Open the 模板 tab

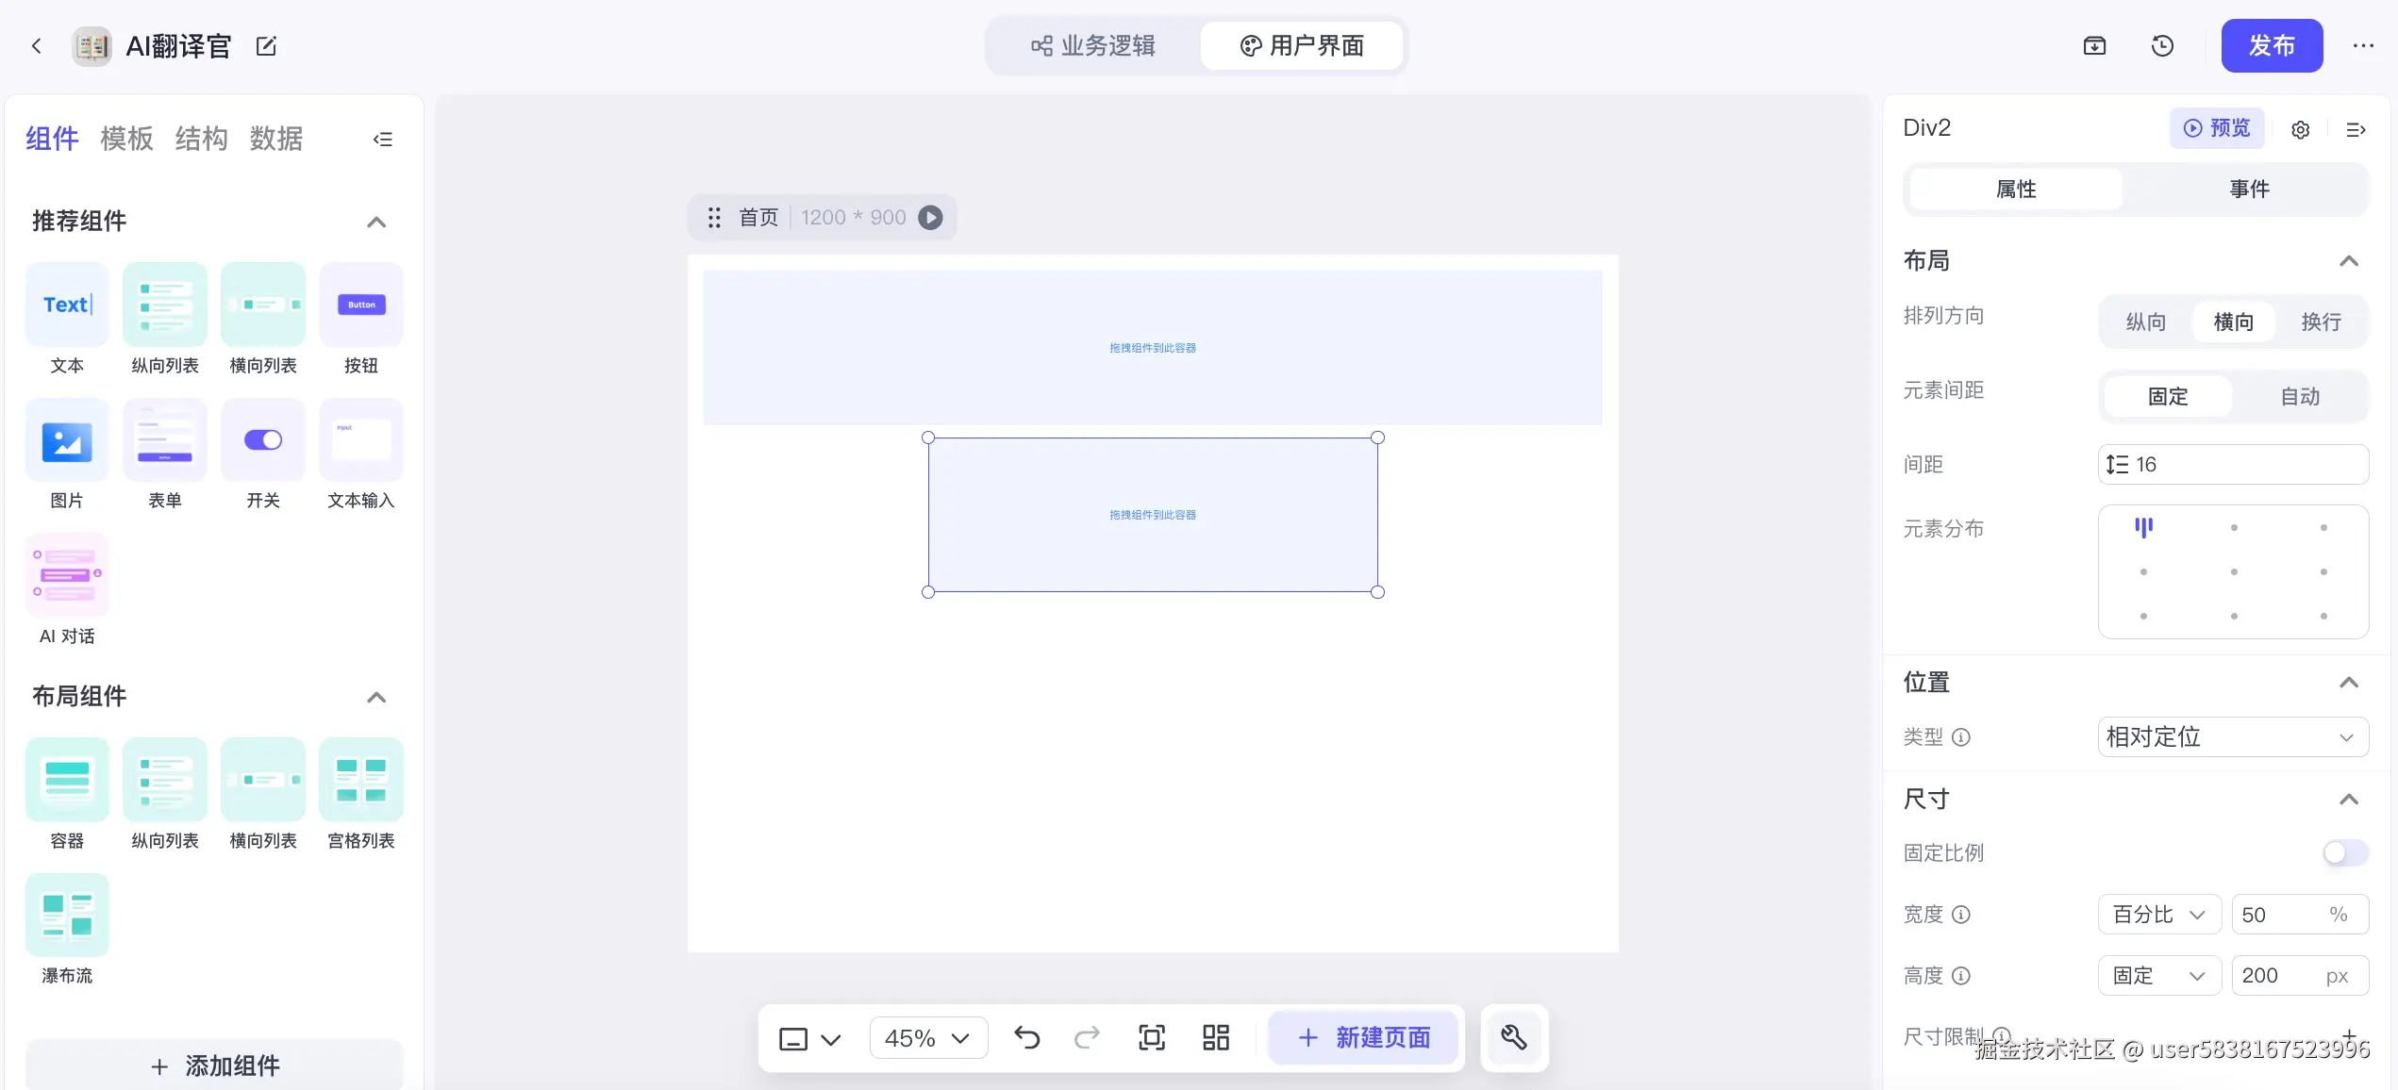(126, 140)
